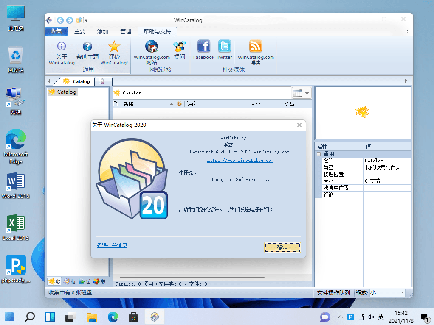Screen dimensions: 434x325
Task: Open the 主要 ribbon tab
Action: (80, 31)
